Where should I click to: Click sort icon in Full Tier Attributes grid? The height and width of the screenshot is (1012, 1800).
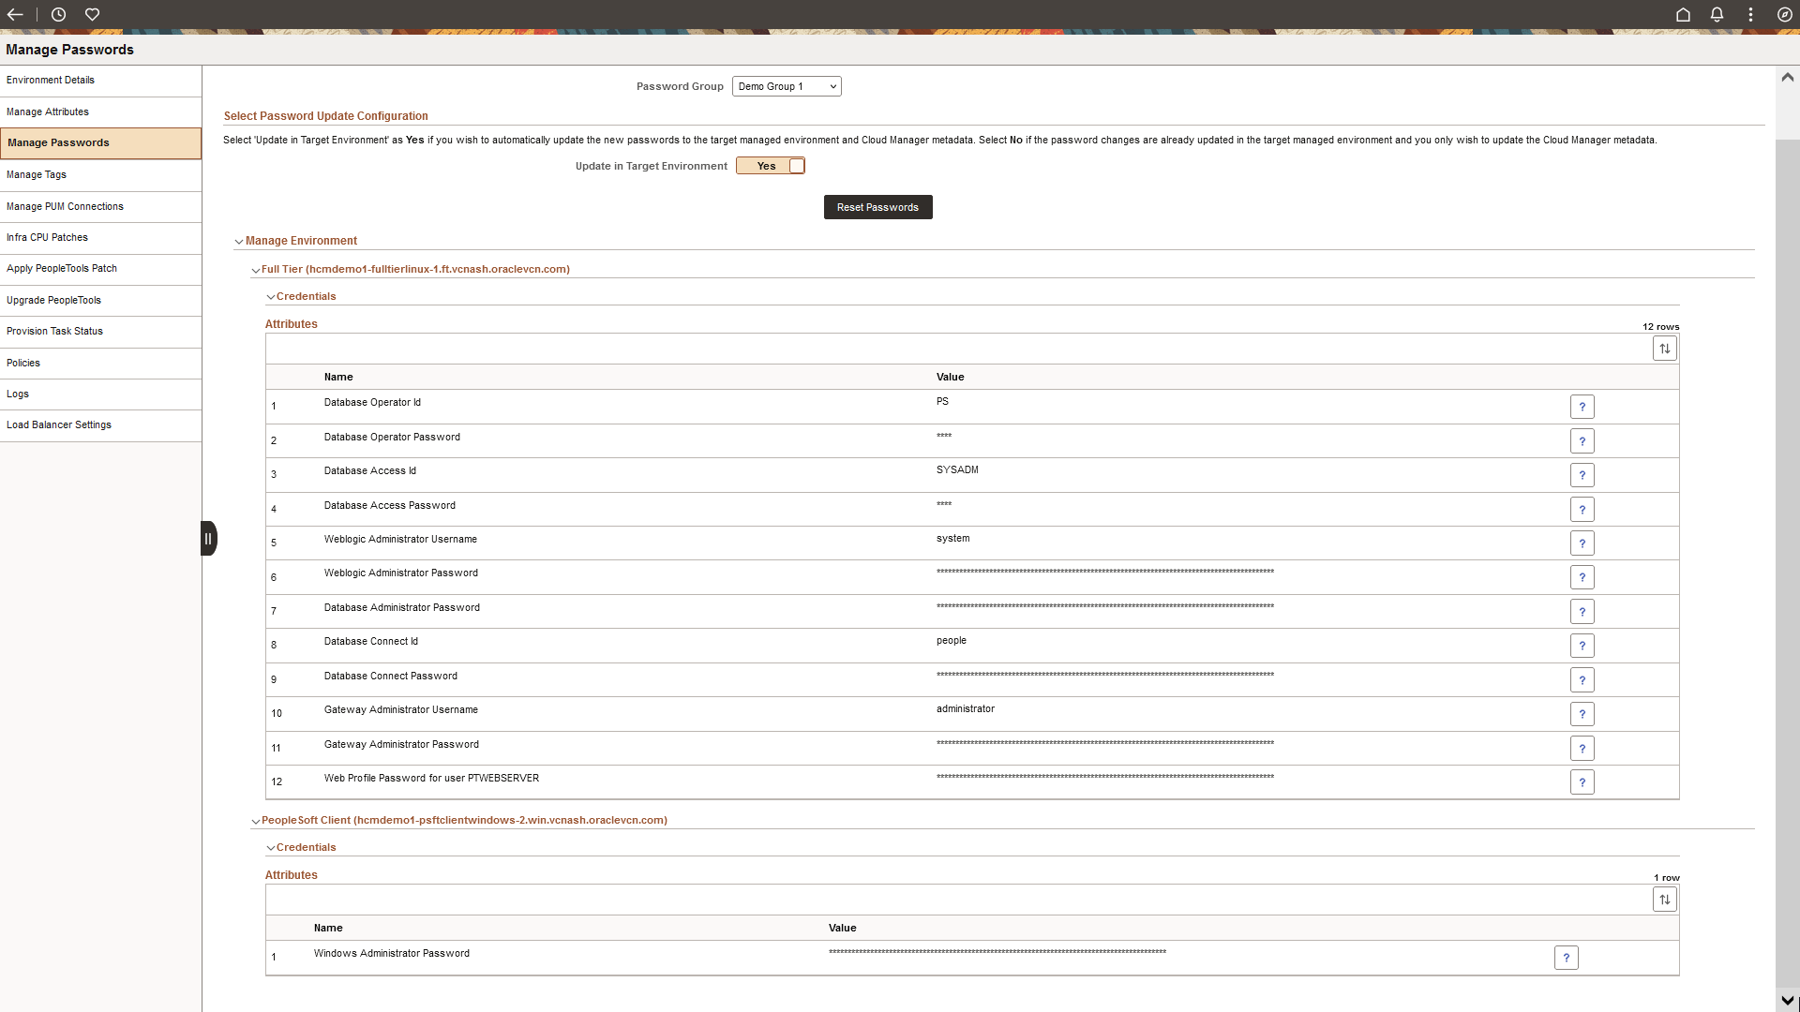[1664, 349]
